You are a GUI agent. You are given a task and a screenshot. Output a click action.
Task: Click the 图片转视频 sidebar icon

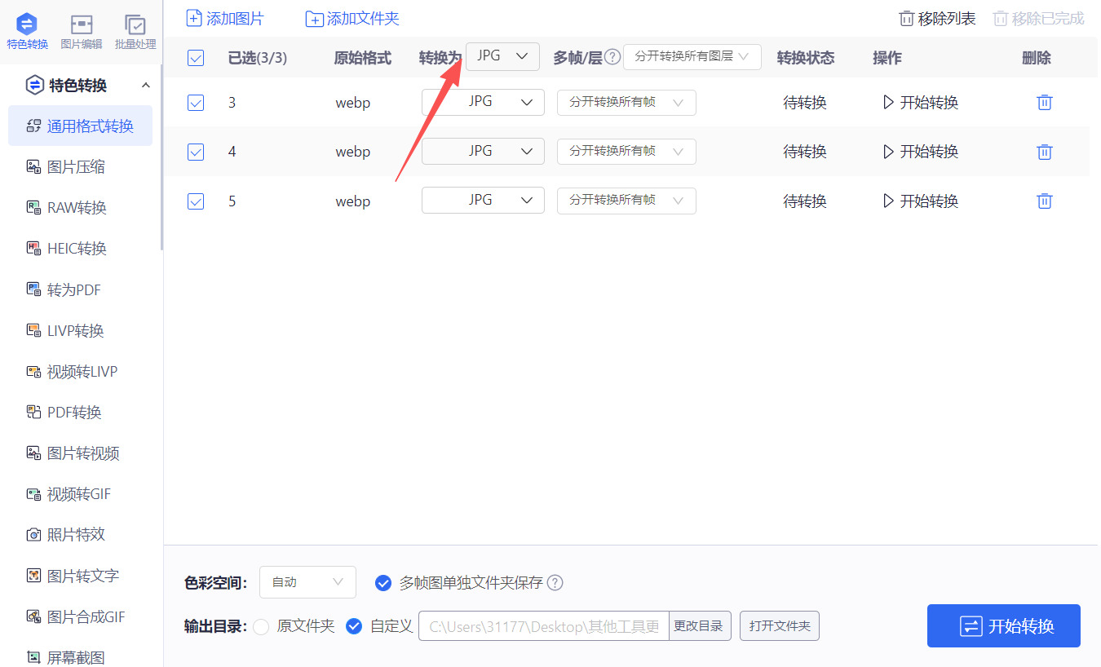pyautogui.click(x=33, y=453)
